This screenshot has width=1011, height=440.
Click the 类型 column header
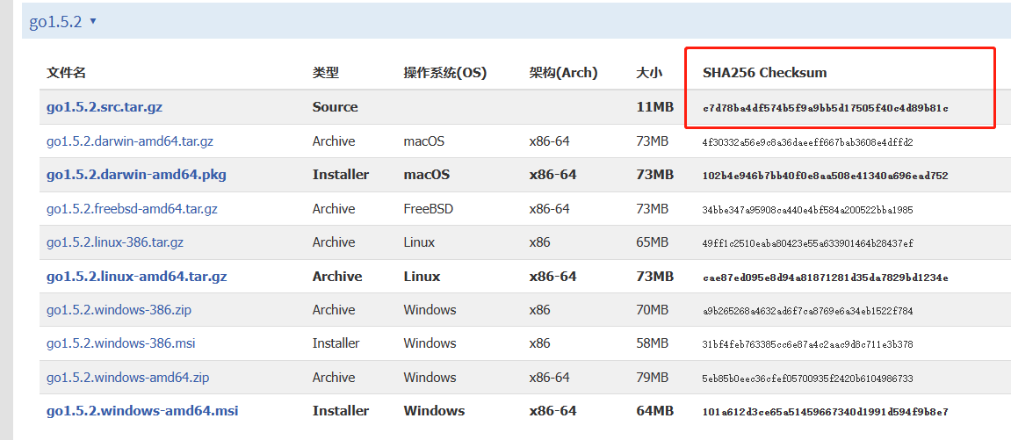click(x=325, y=73)
